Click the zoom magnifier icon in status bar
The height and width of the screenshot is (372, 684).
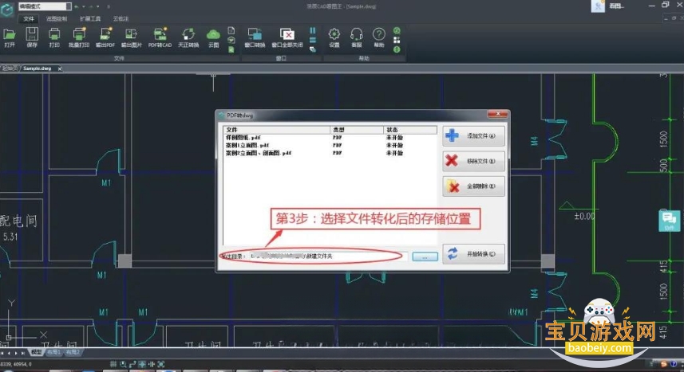pyautogui.click(x=123, y=364)
